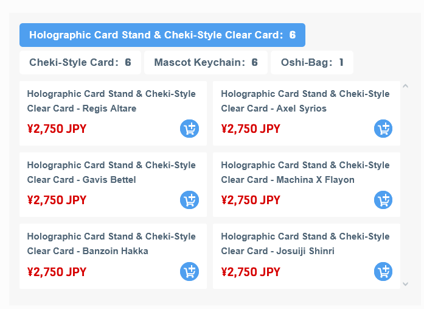Screen dimensions: 424x309
Task: Add Josuiji Shinri card to cart
Action: pos(383,271)
